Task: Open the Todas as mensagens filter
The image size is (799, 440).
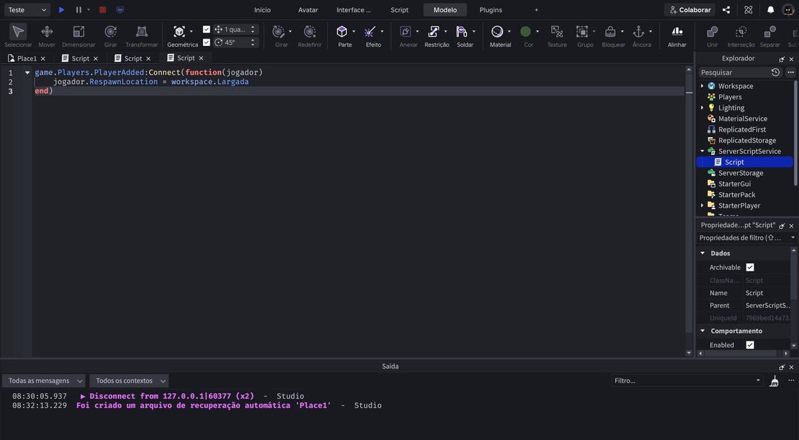Action: (45, 381)
